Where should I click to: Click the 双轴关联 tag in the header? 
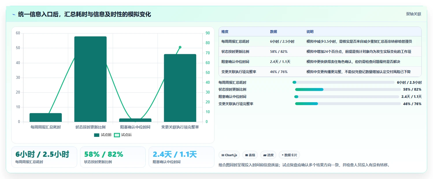(414, 14)
